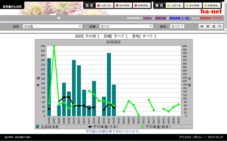Open the 産地 dropdown
The width and height of the screenshot is (227, 141).
[x=177, y=26]
